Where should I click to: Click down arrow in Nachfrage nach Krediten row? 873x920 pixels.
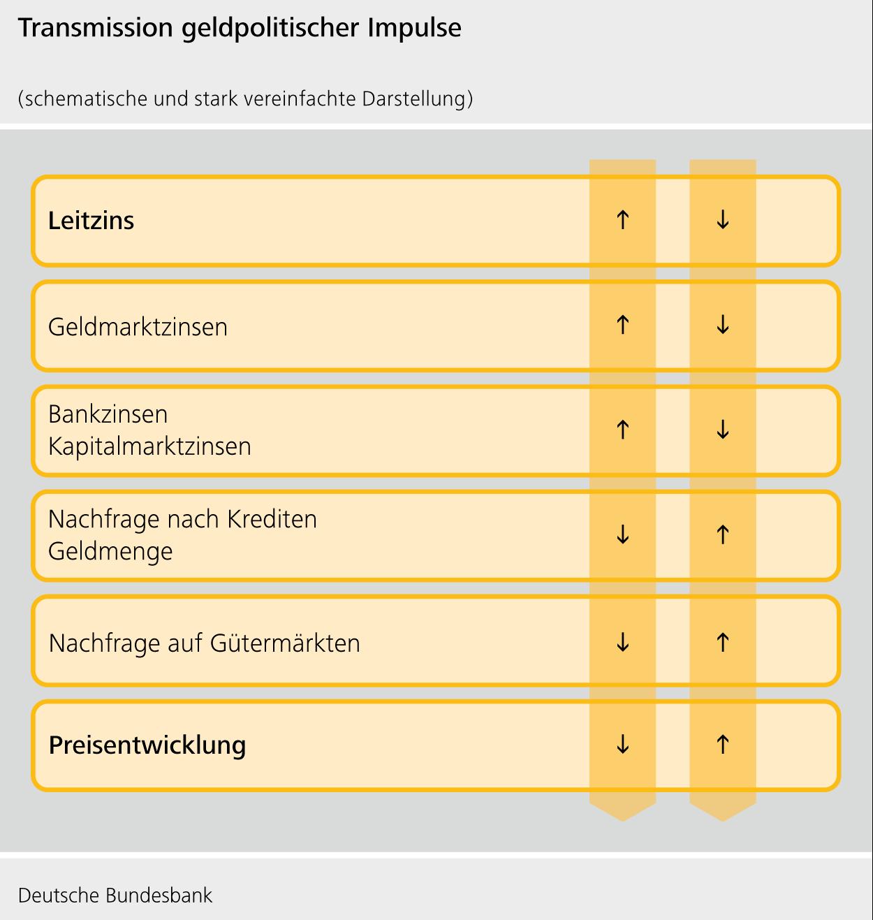click(x=622, y=535)
